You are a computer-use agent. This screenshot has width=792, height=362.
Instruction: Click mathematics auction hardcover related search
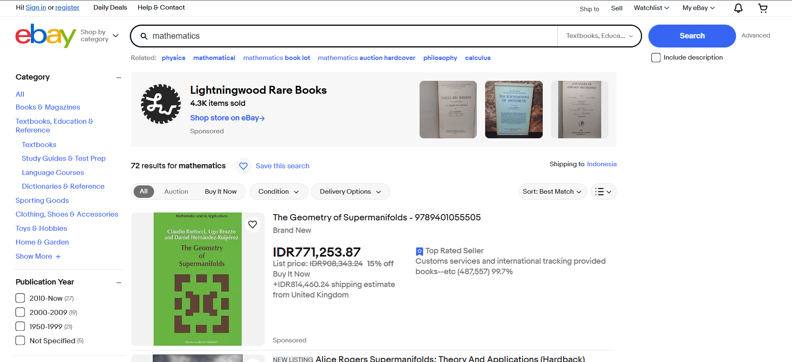(367, 58)
